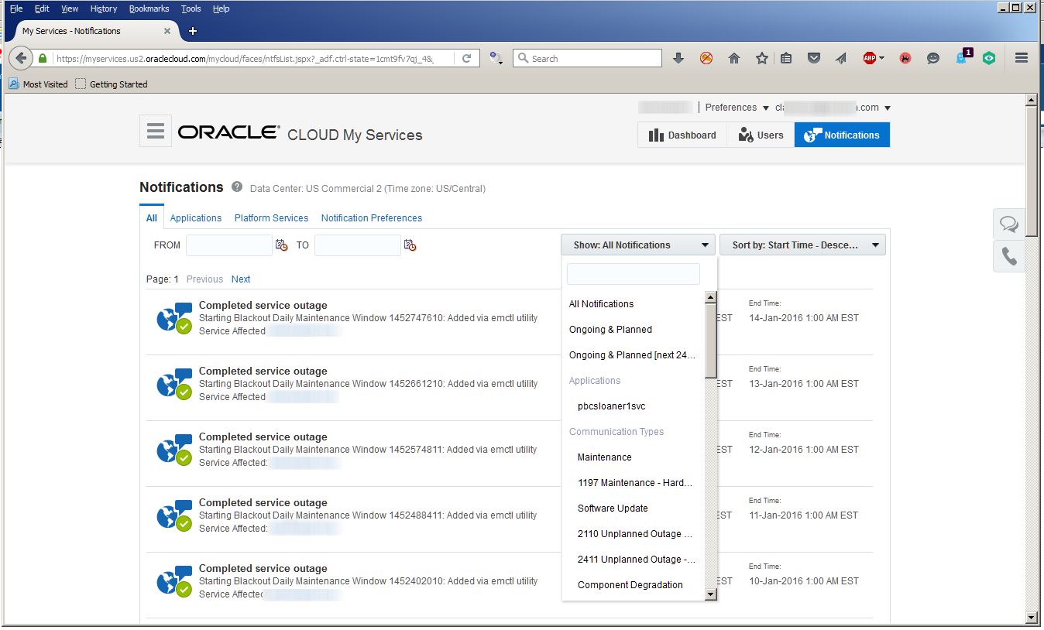Go to the browser Home page icon
The height and width of the screenshot is (630, 1044).
[x=734, y=58]
